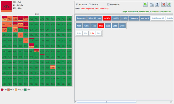The image size is (174, 104).
Task: Select the KJs cell in the grid
Action: tap(20, 24)
